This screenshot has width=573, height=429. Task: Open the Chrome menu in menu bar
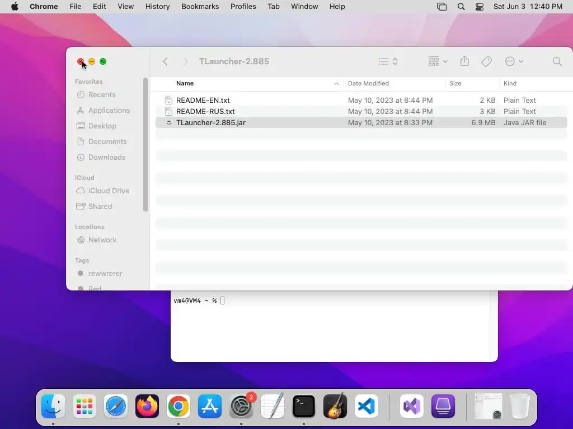(x=44, y=7)
